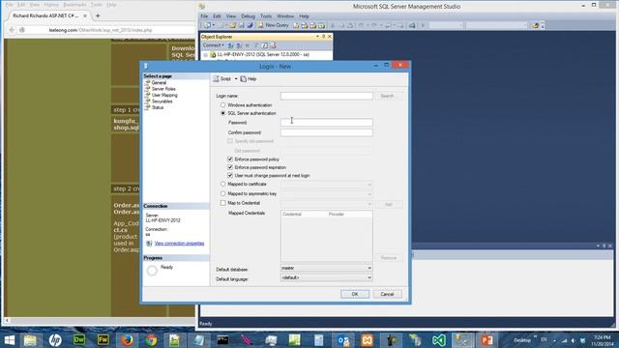619x348 pixels.
Task: Click the Firefox back button
Action: point(12,30)
